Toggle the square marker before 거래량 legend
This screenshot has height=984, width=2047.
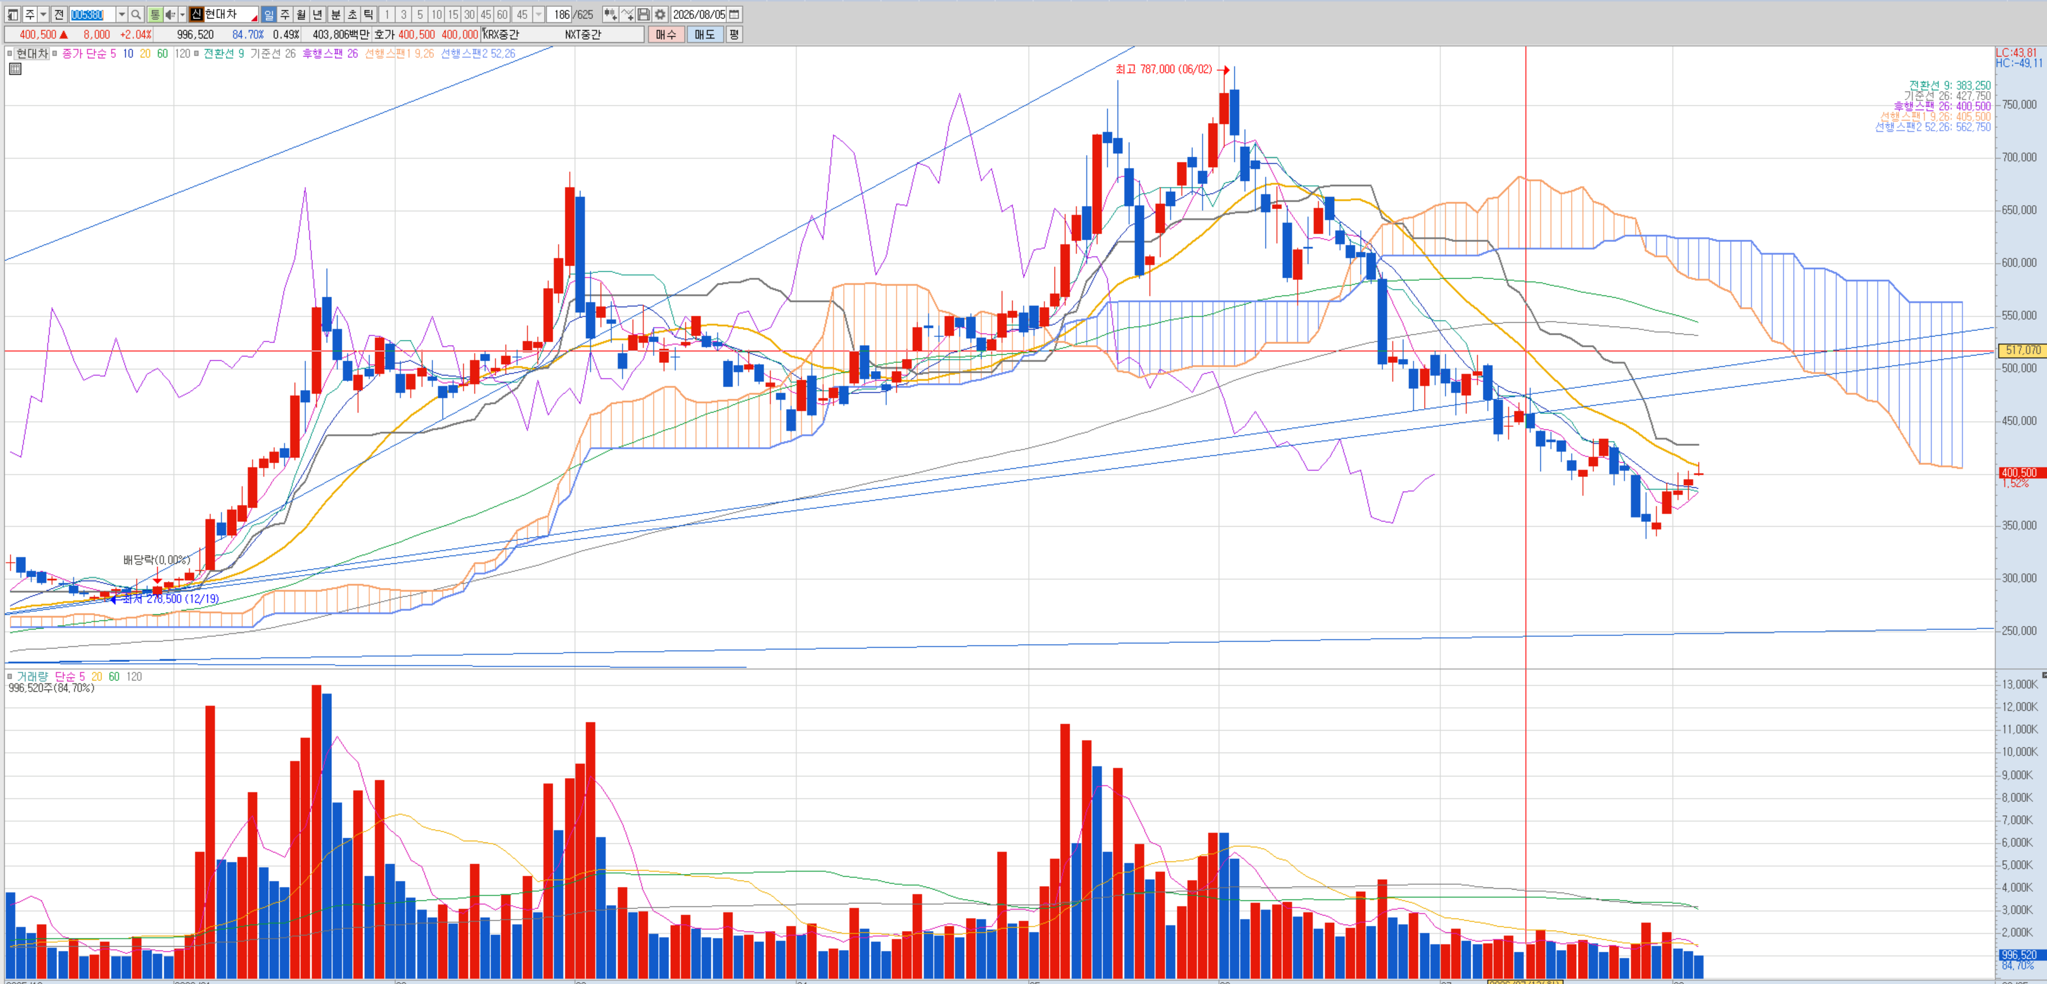pyautogui.click(x=10, y=677)
